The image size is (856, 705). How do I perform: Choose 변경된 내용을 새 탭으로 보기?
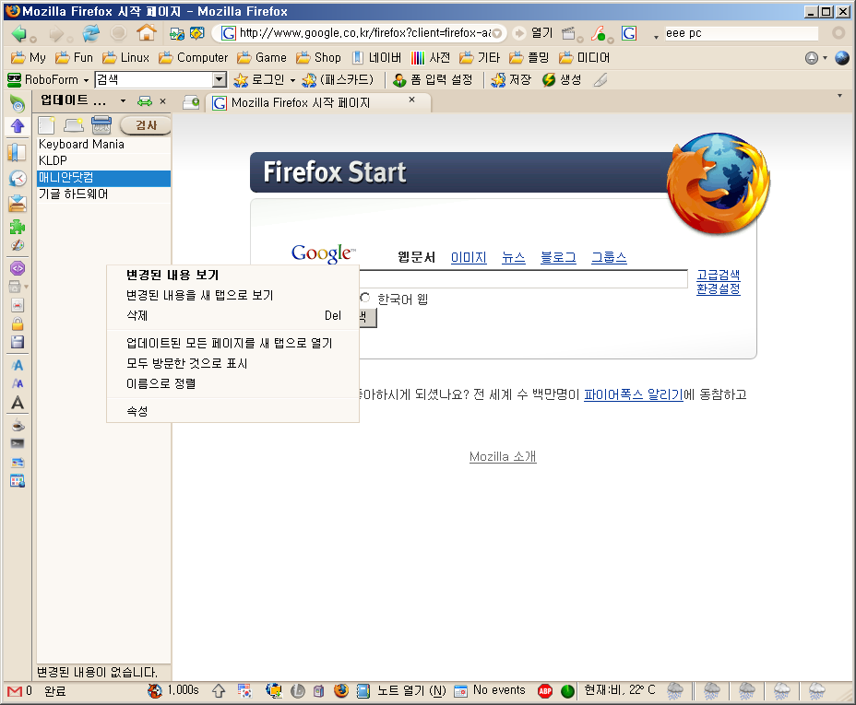[233, 295]
